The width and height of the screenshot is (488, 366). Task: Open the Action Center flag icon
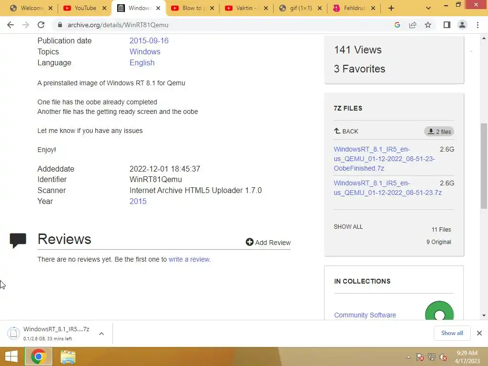420,357
